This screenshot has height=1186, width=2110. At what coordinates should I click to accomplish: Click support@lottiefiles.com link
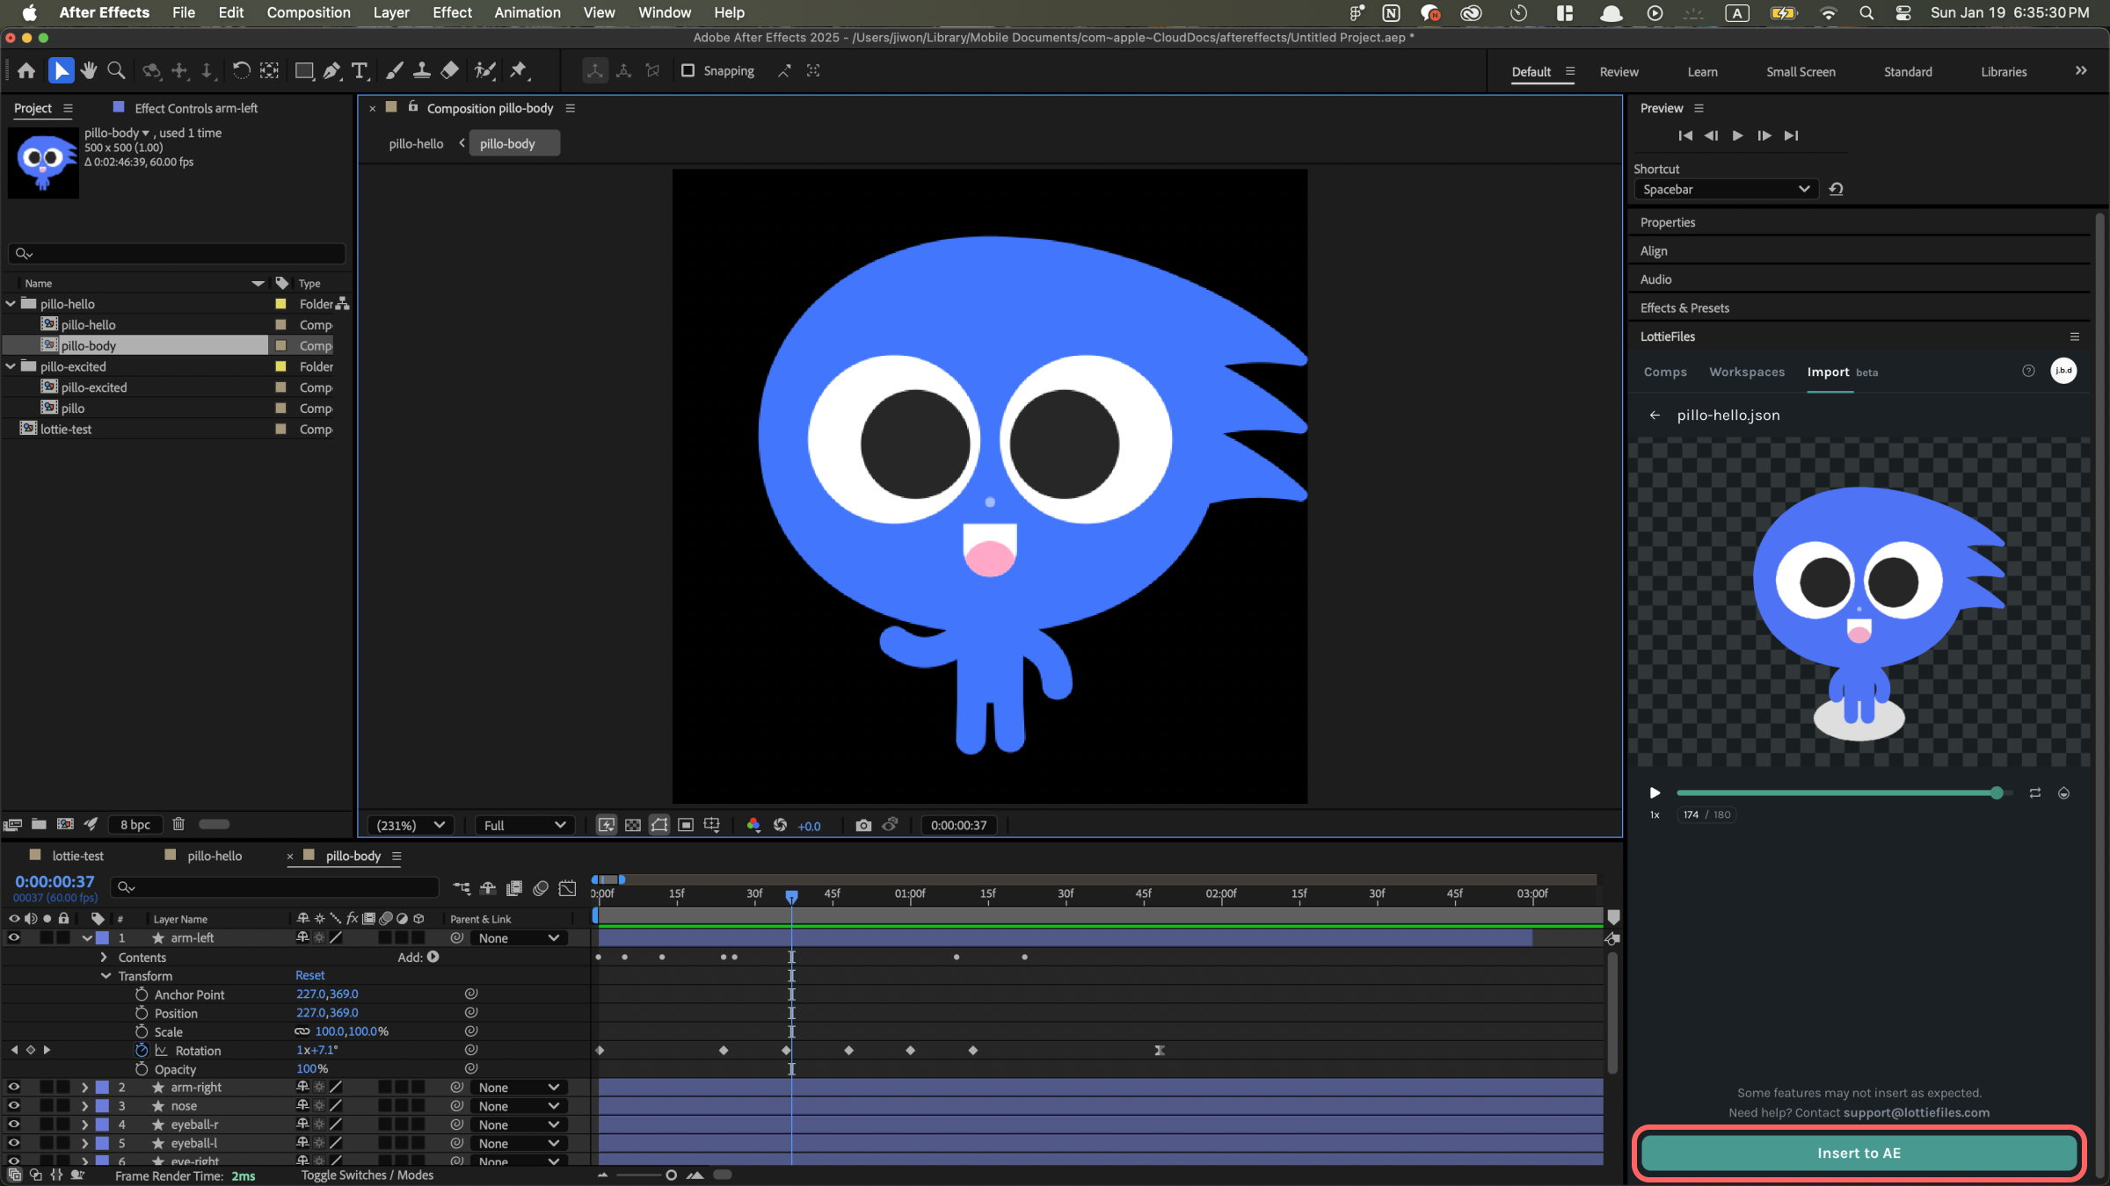(x=1917, y=1112)
